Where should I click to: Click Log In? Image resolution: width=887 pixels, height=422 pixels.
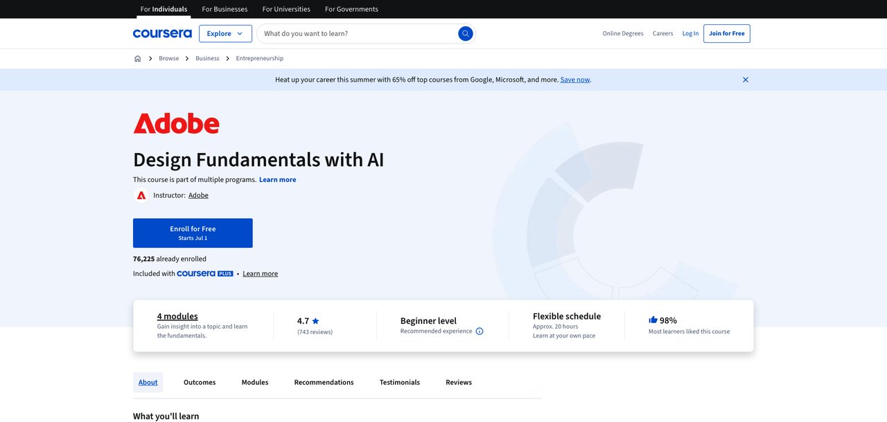[690, 33]
